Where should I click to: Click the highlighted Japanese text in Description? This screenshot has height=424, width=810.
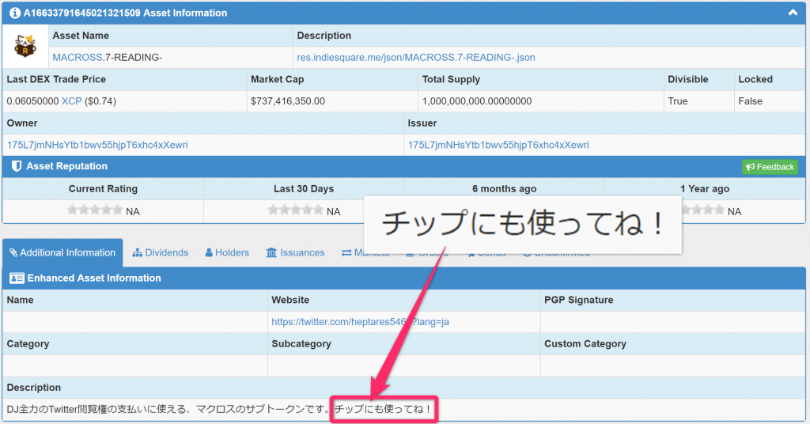tap(384, 410)
